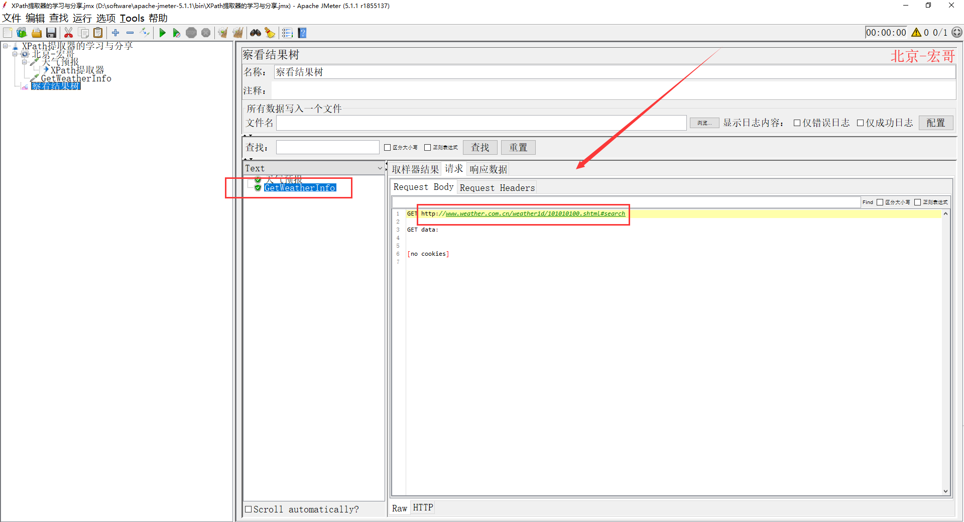Enable the 仅成功日志 checkbox
Image resolution: width=964 pixels, height=522 pixels.
click(x=861, y=123)
